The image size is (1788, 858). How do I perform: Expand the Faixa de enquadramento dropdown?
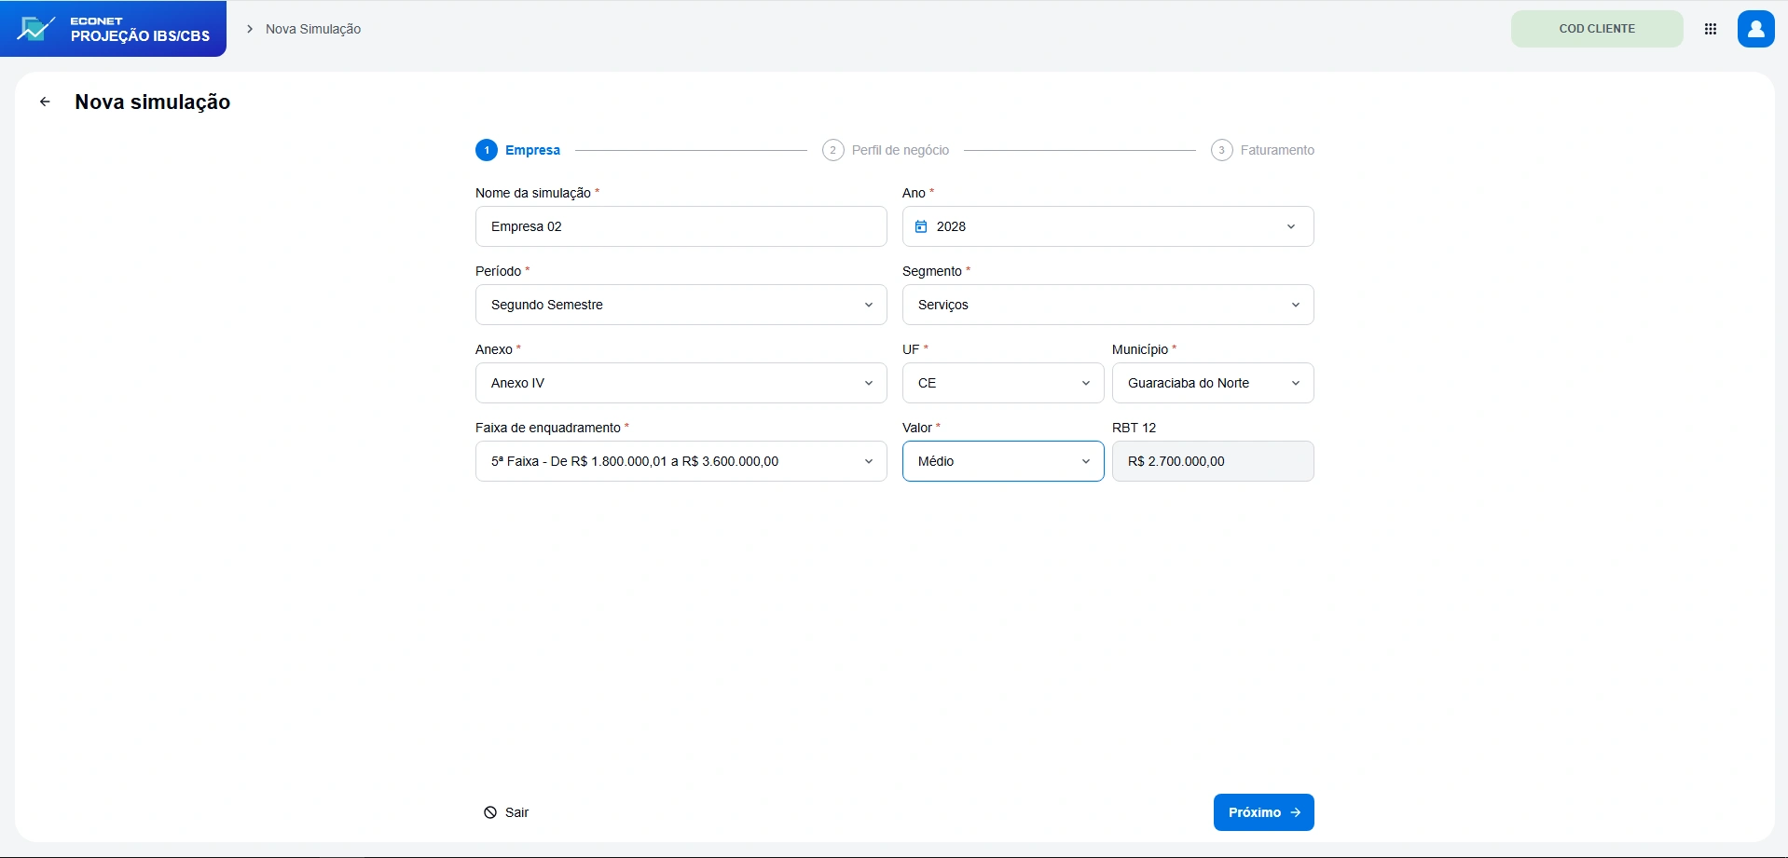click(681, 461)
